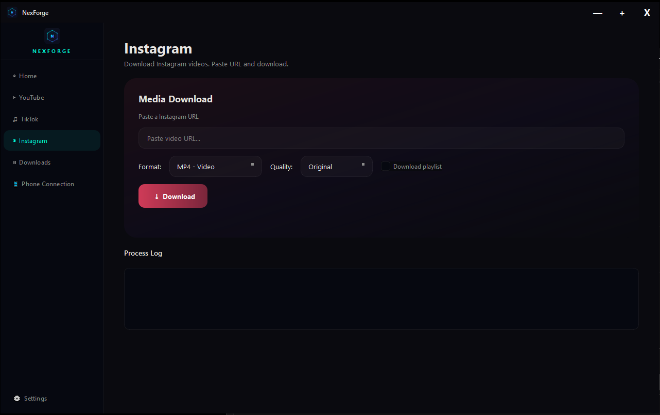The height and width of the screenshot is (415, 660).
Task: Enable the Download playlist checkbox
Action: pyautogui.click(x=386, y=167)
